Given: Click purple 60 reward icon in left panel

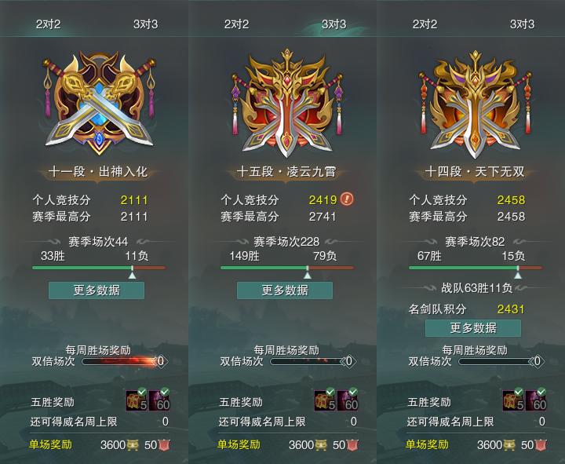Looking at the screenshot, I should click(x=159, y=400).
